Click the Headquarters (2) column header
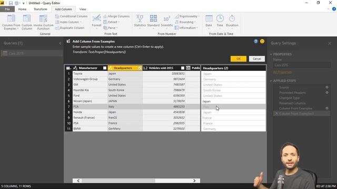This screenshot has width=337, height=189. coord(234,68)
